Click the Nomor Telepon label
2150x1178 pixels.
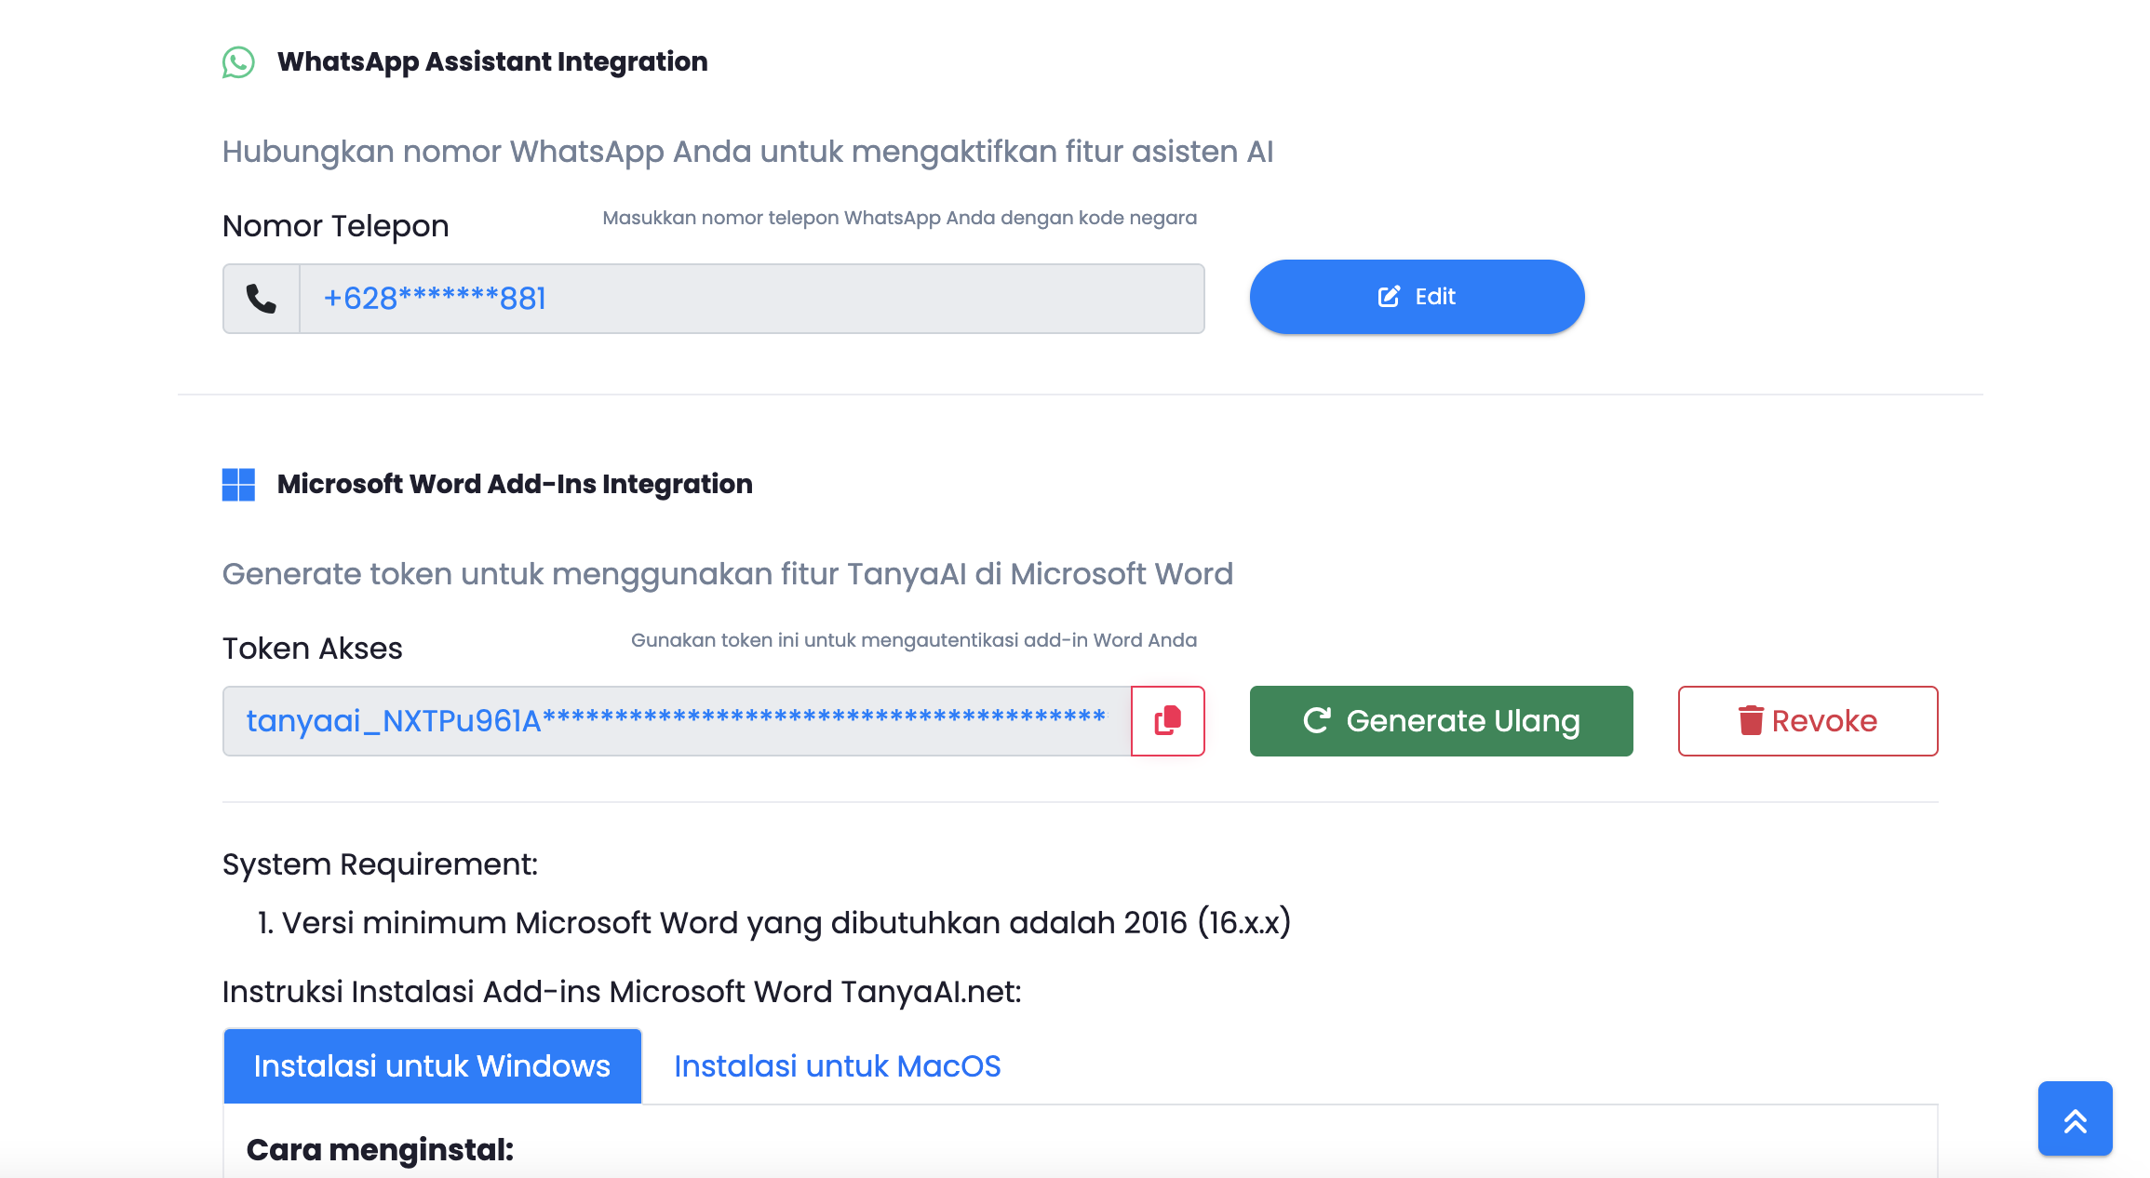coord(336,226)
